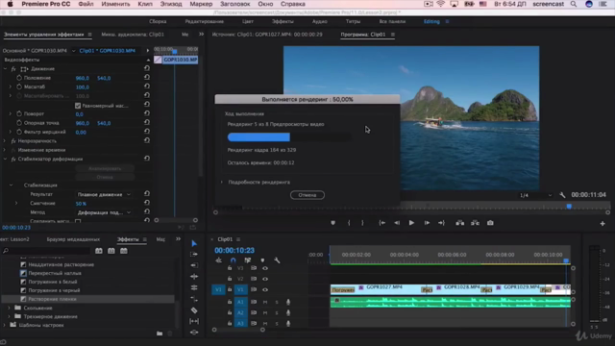Image resolution: width=615 pixels, height=346 pixels.
Task: Open stabilization Result dropdown
Action: point(104,194)
